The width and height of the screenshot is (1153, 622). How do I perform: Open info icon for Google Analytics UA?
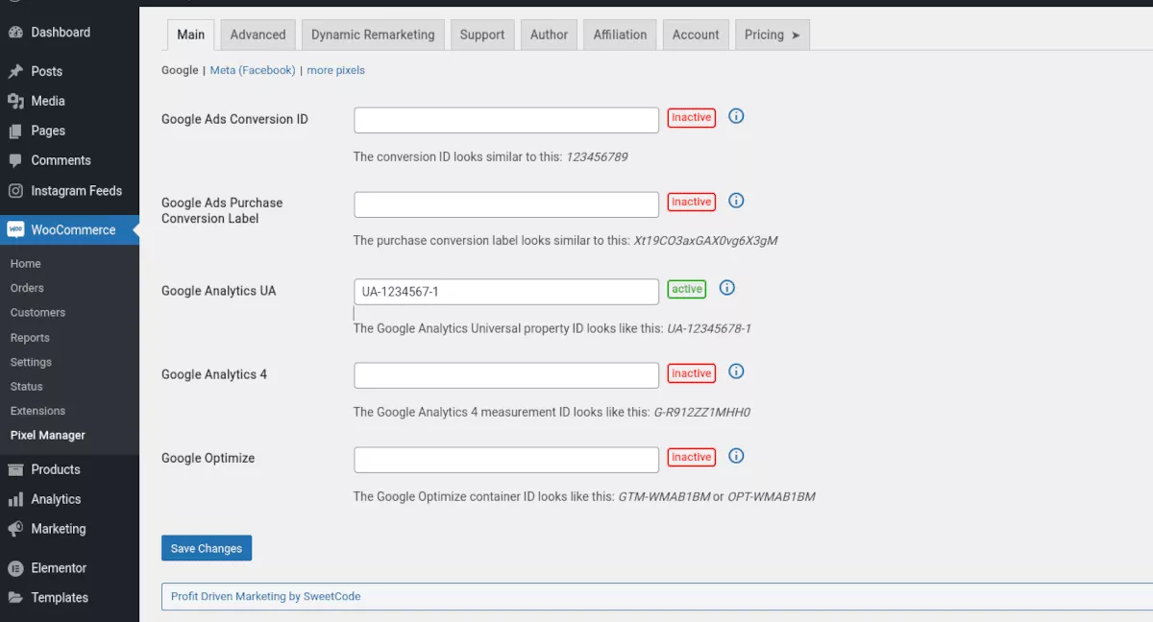727,288
